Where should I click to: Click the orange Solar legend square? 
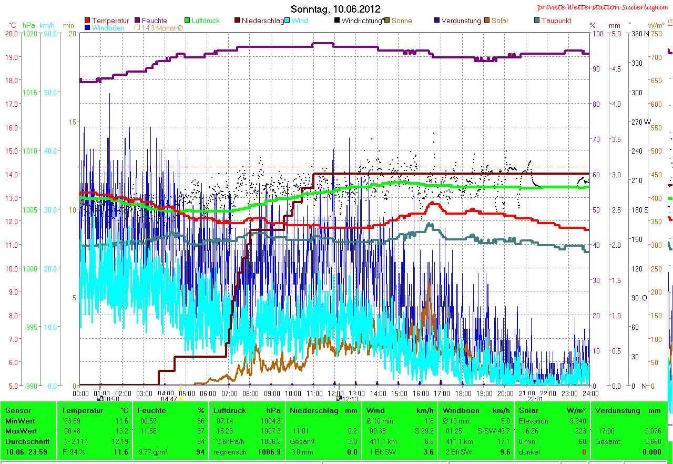[487, 21]
